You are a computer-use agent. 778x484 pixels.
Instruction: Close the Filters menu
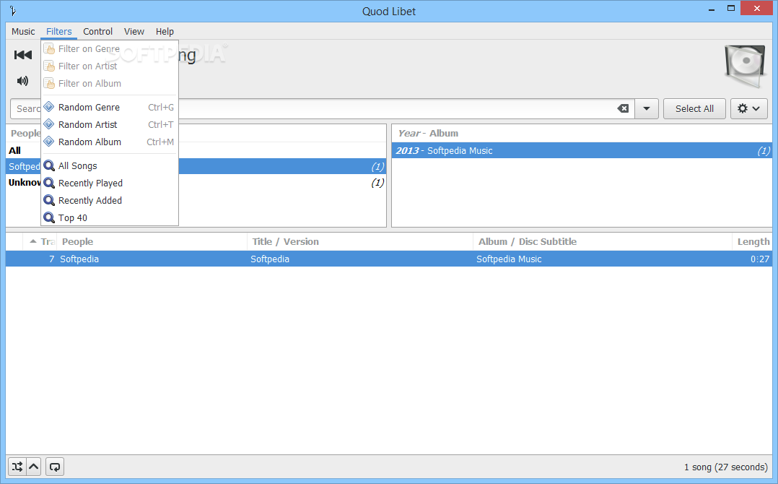59,31
